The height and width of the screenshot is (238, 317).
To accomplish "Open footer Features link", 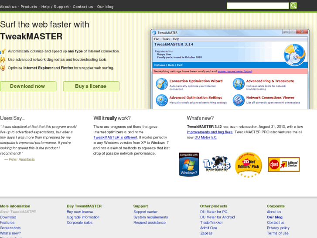I will click(x=7, y=223).
